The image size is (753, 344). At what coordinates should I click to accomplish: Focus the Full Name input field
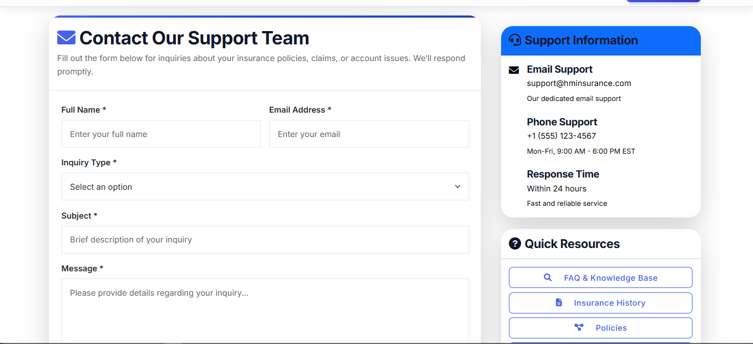[x=161, y=134]
